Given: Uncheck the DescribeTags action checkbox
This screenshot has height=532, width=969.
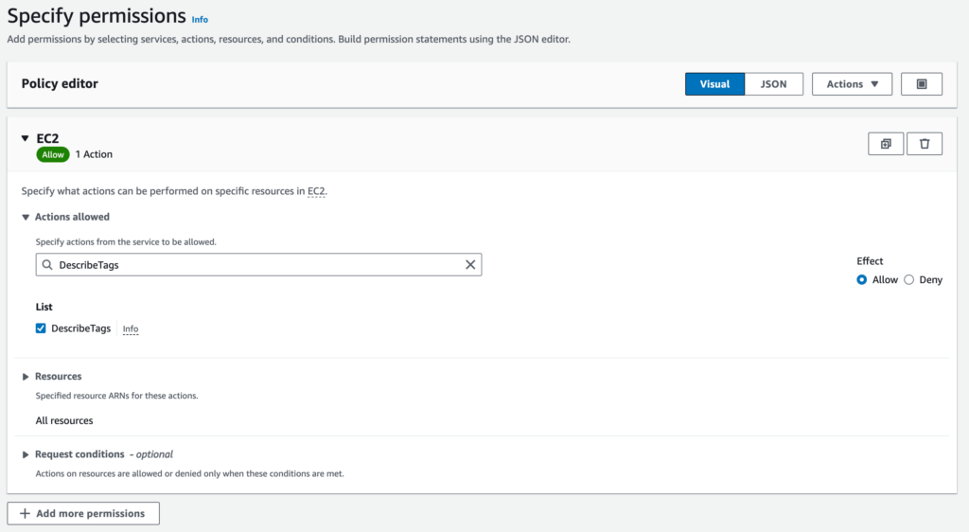Looking at the screenshot, I should [x=41, y=328].
